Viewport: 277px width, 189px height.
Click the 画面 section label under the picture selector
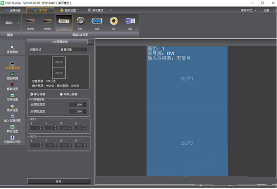click(x=10, y=35)
